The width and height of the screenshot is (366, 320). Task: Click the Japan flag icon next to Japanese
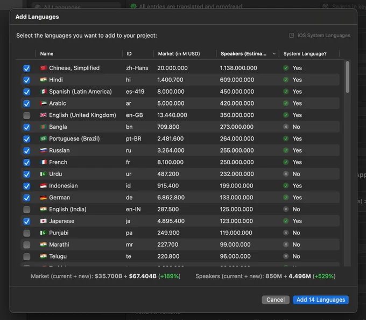point(44,221)
